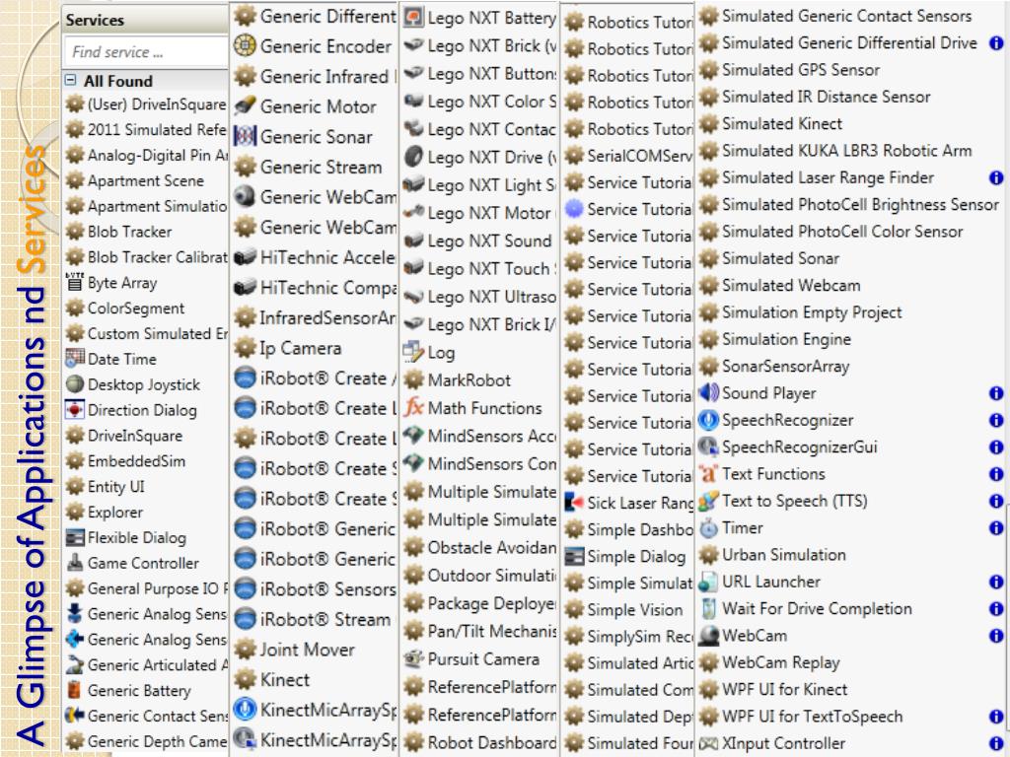
Task: Show info for WPF UI for TextToSpeech
Action: (x=996, y=716)
